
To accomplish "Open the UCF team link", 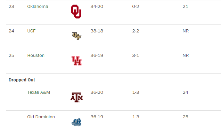I will click(x=31, y=31).
